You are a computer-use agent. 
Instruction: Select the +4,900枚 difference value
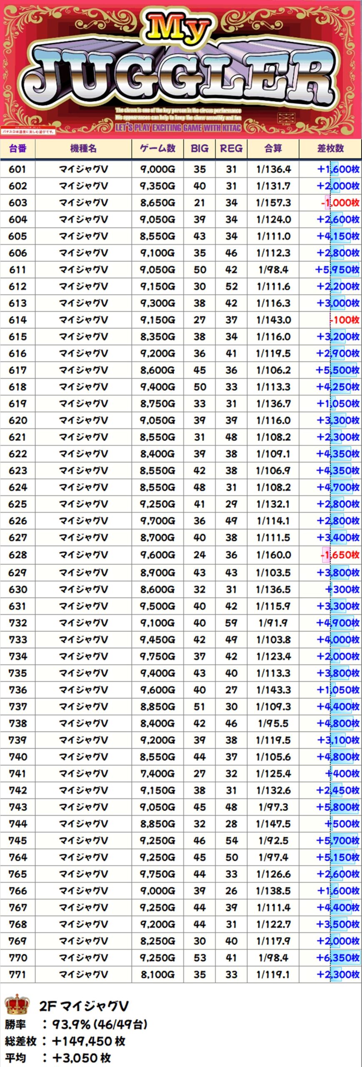tap(338, 623)
